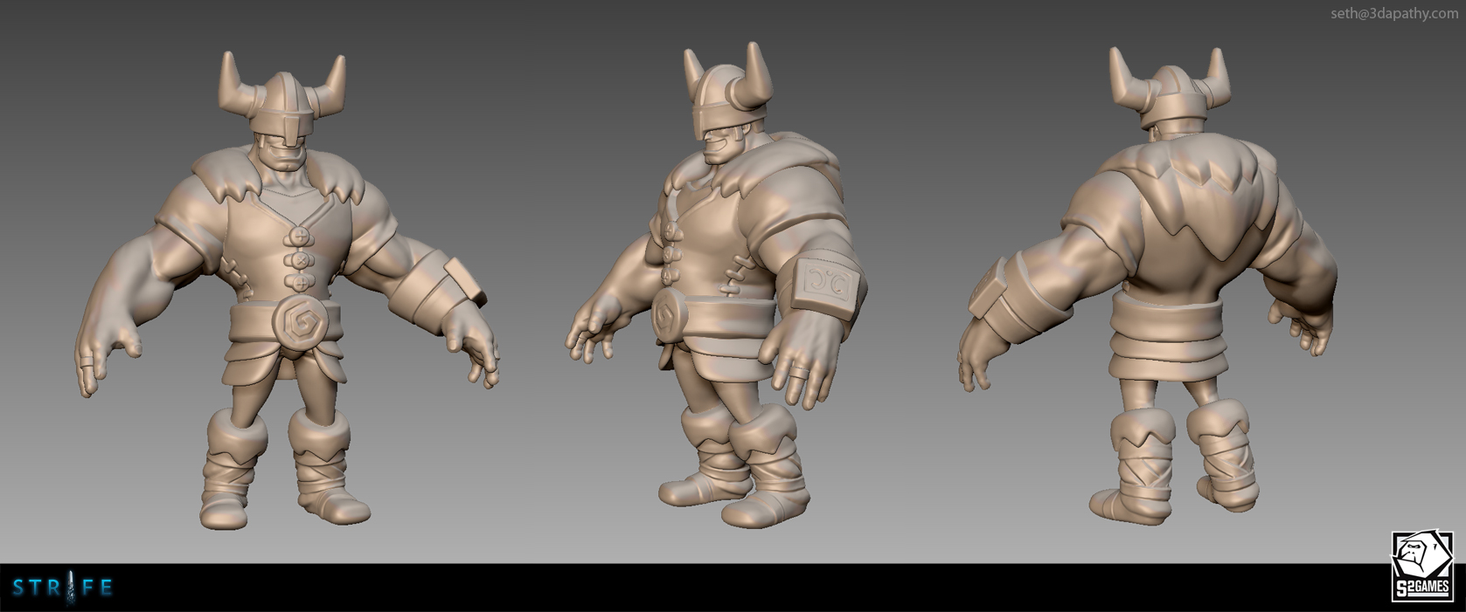Image resolution: width=1466 pixels, height=612 pixels.
Task: Click the sword-shaped I in STRIFE
Action: coord(61,587)
